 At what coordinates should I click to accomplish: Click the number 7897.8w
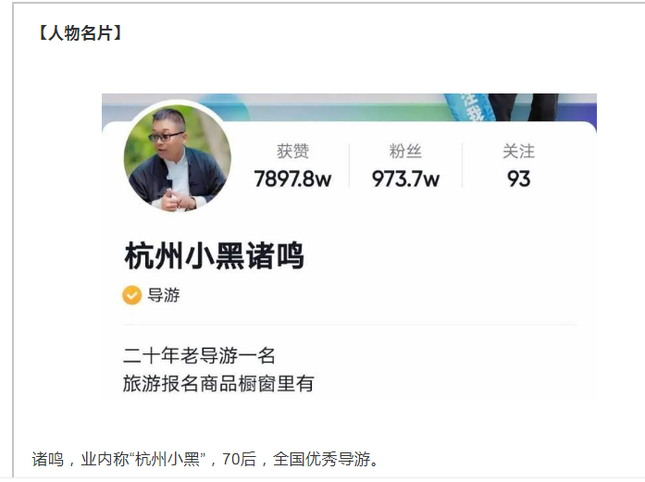pos(292,179)
